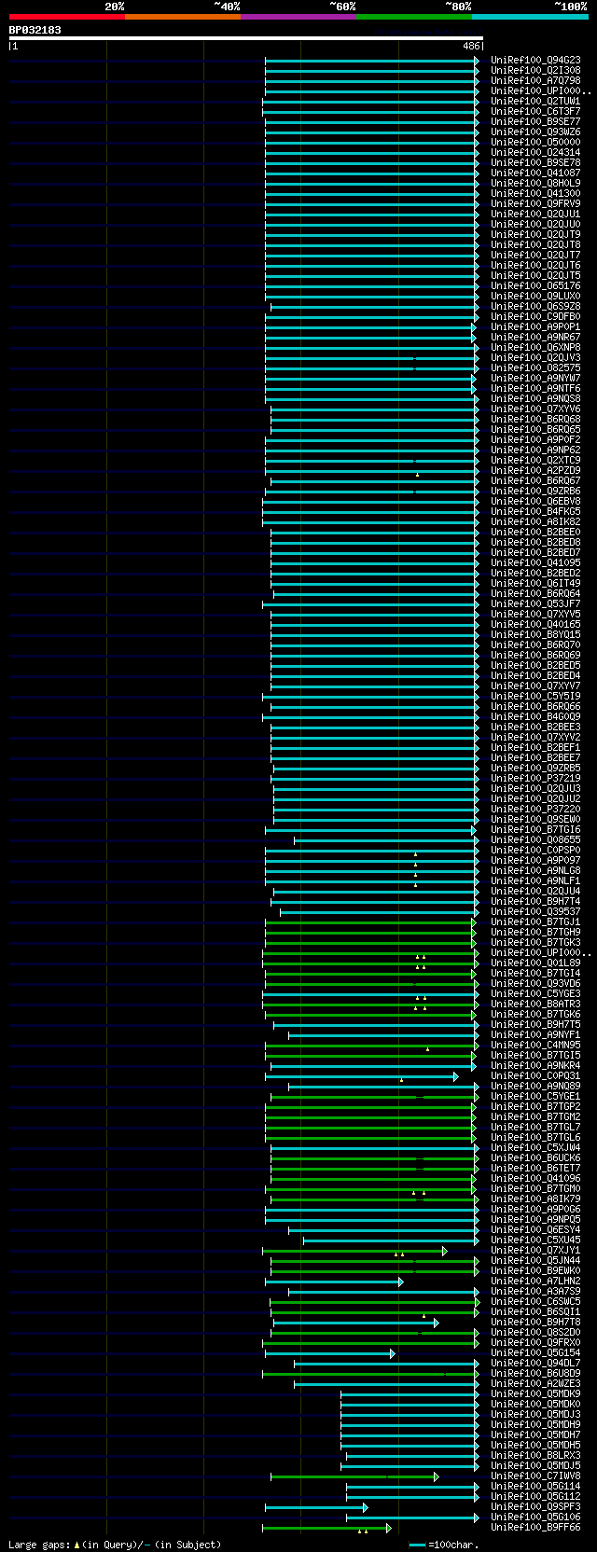Open hit UniRef100_Q2TUW1
Viewport: 597px width, 1552px height.
pyautogui.click(x=535, y=102)
